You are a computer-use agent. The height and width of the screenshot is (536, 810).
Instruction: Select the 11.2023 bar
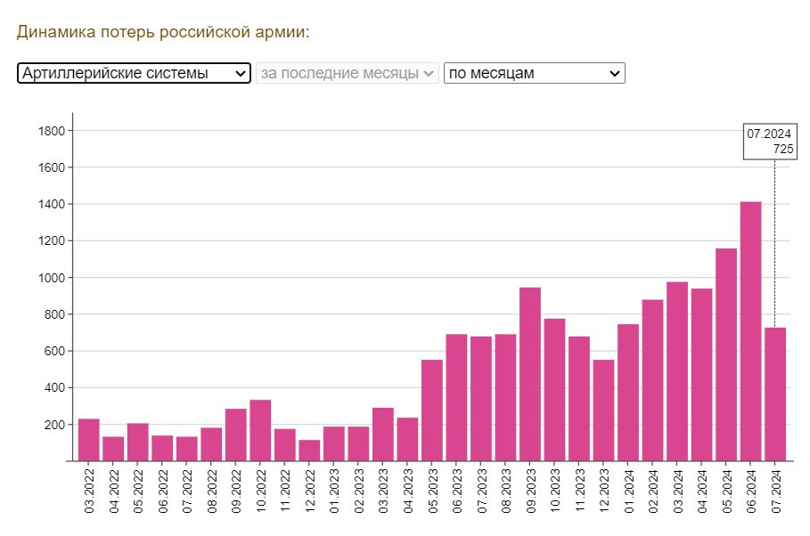coord(579,399)
